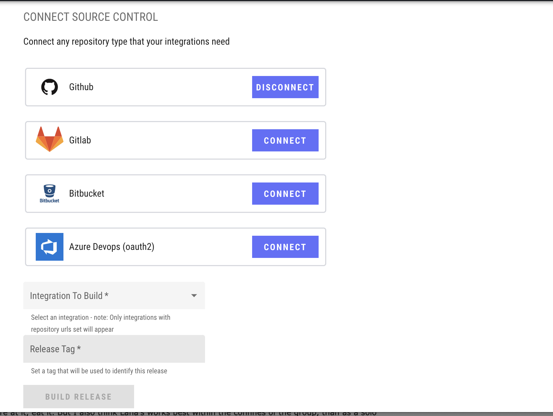Image resolution: width=553 pixels, height=416 pixels.
Task: Click the Azure Devops (oauth2) label
Action: (112, 247)
